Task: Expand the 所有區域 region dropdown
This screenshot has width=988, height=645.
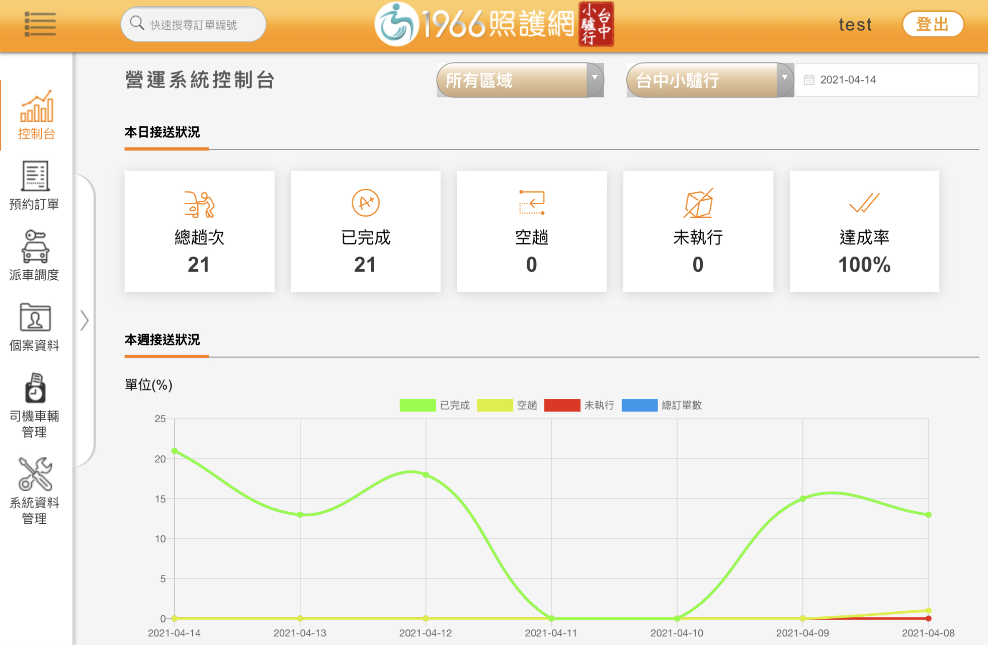Action: (x=520, y=80)
